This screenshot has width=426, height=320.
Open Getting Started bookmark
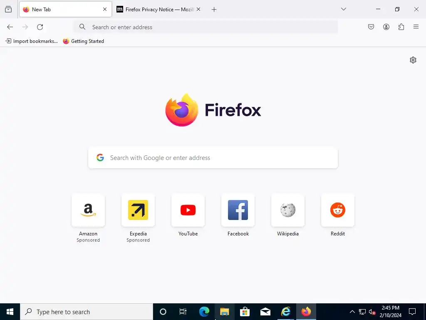point(83,41)
